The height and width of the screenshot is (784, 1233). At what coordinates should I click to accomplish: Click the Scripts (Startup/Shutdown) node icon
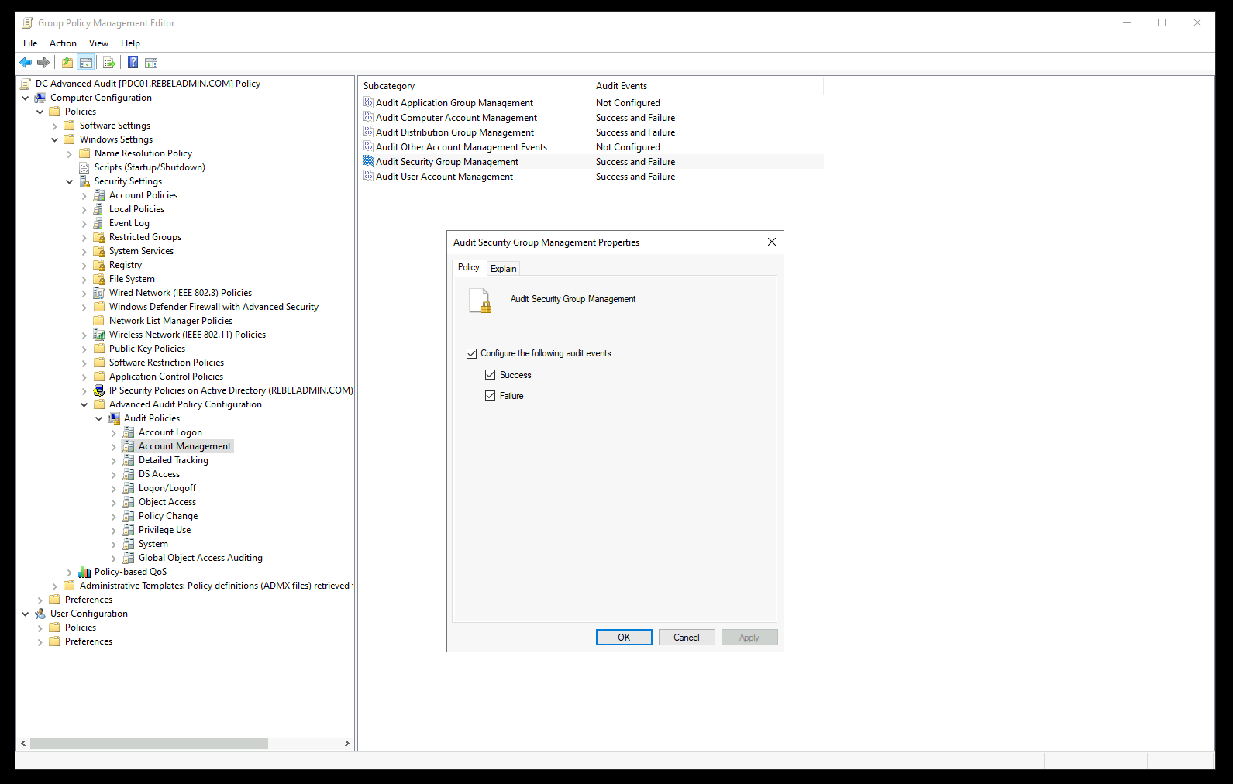pyautogui.click(x=84, y=167)
